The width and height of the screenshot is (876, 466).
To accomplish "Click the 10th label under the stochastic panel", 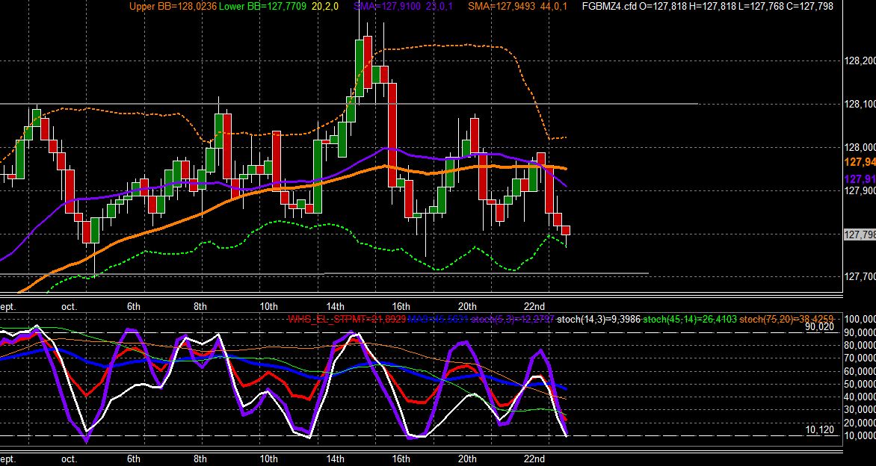I will 269,459.
